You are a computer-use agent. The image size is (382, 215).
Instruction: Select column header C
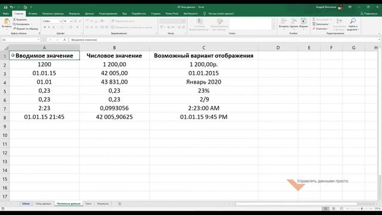(204, 48)
